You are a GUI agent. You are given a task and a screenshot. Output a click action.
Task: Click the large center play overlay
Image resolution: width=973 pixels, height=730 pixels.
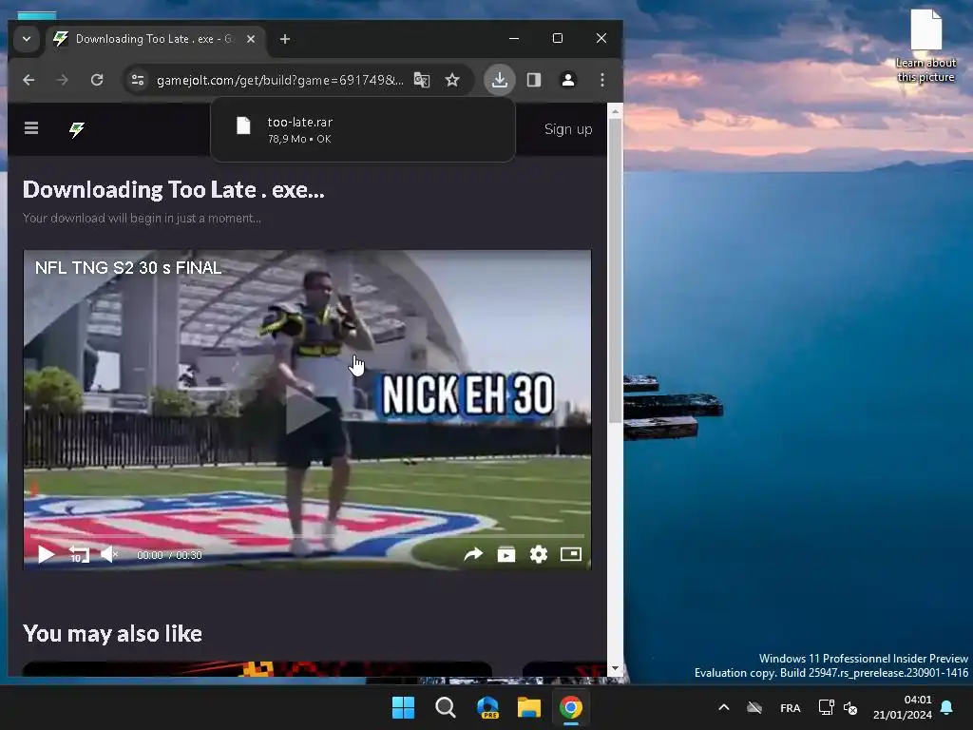pyautogui.click(x=307, y=412)
